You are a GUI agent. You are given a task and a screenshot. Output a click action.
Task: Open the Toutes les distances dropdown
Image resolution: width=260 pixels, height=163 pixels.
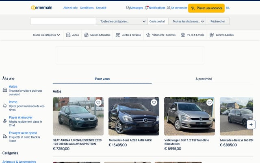(187, 21)
